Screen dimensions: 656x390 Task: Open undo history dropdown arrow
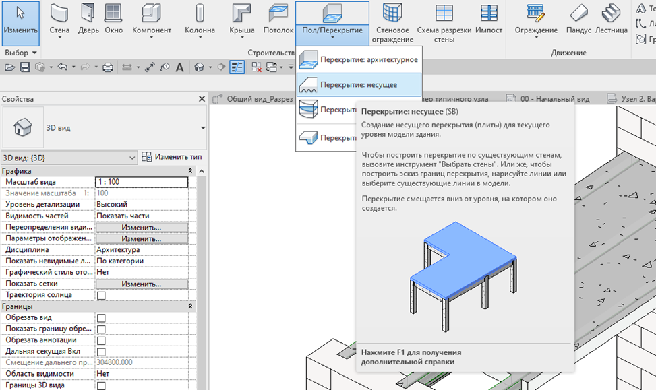point(73,67)
